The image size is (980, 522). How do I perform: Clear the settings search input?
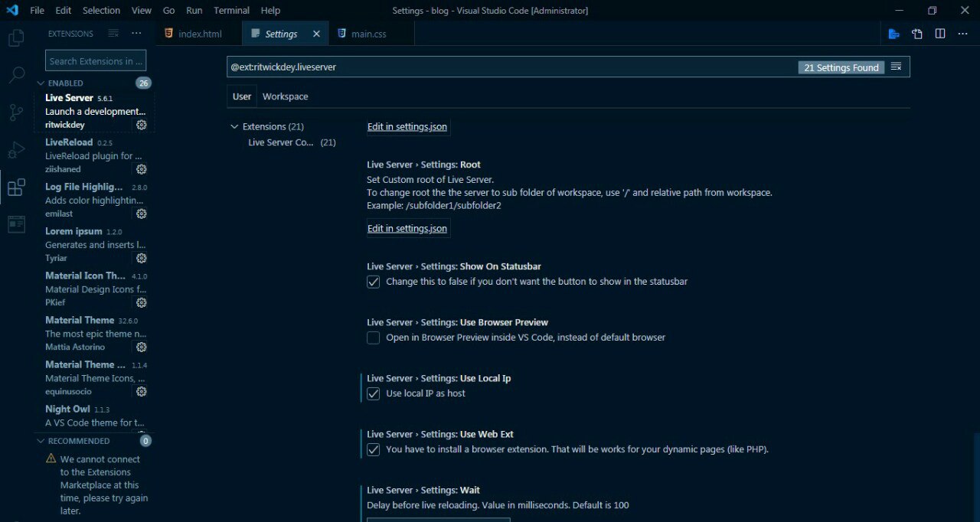896,67
